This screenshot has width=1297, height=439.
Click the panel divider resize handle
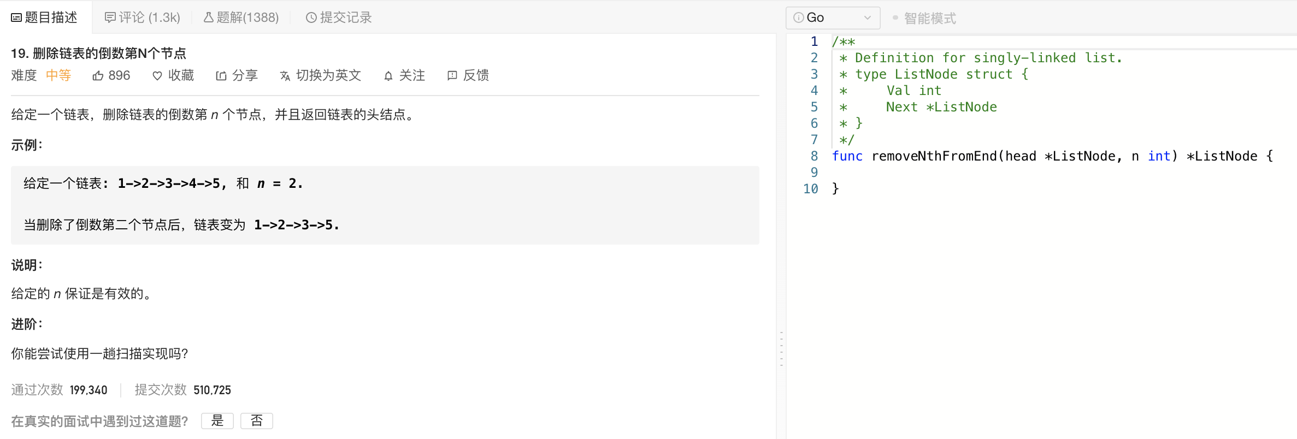[x=781, y=348]
